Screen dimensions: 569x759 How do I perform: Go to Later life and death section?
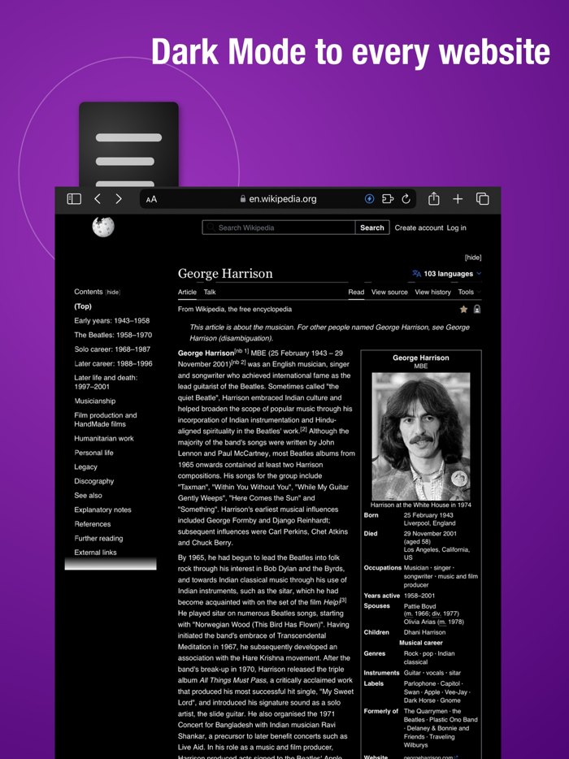[x=106, y=382]
